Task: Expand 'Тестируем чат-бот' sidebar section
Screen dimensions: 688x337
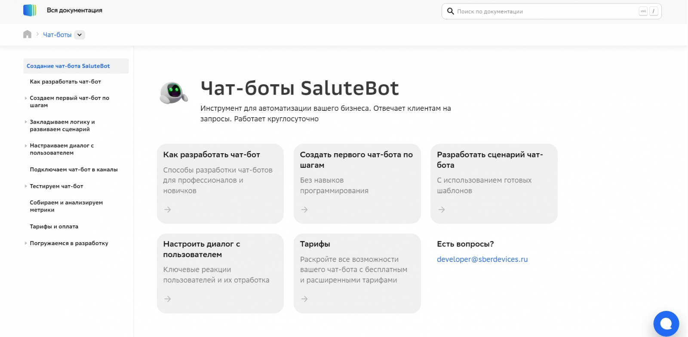Action: pyautogui.click(x=26, y=186)
